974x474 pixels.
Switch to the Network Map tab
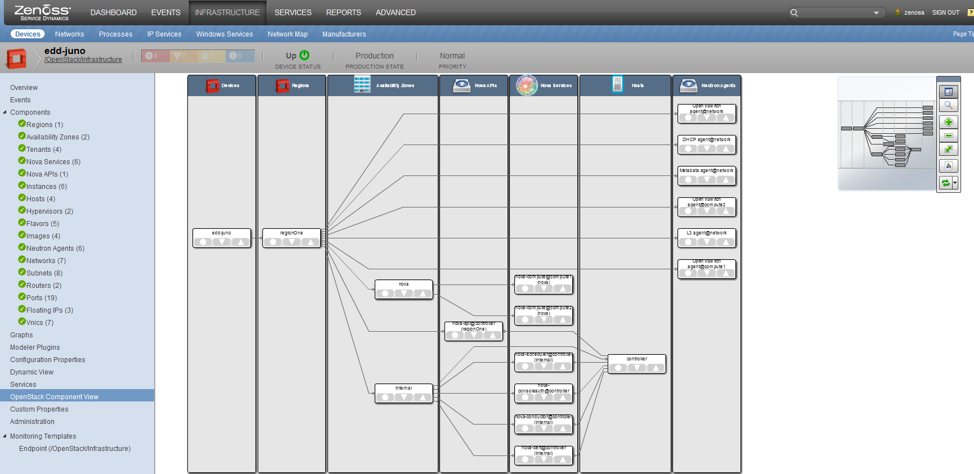[x=288, y=34]
